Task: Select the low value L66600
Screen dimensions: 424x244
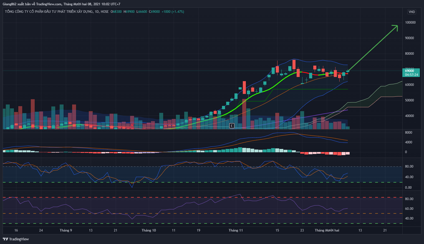Action: pyautogui.click(x=142, y=12)
